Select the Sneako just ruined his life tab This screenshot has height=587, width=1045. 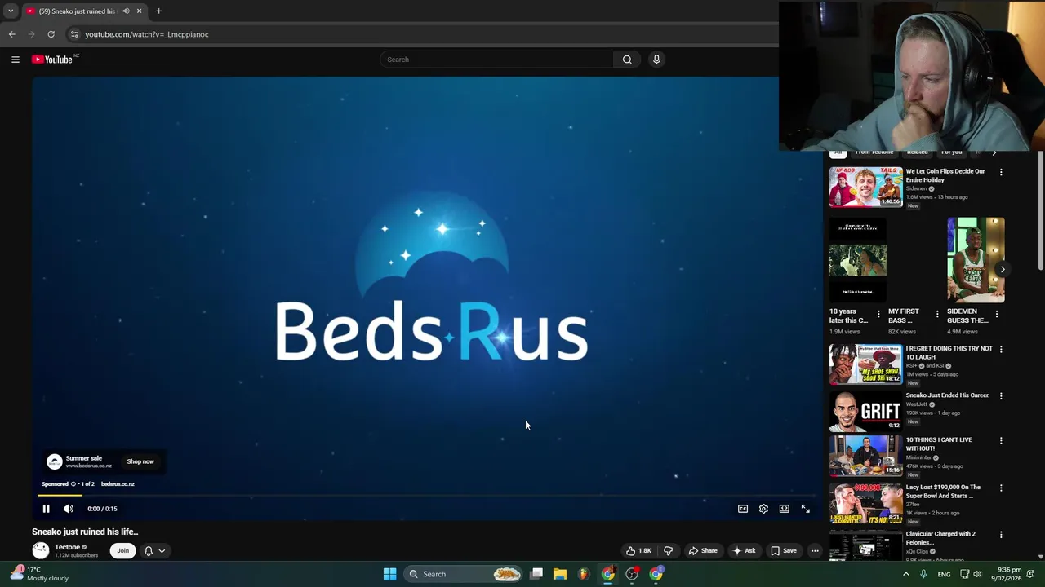[78, 11]
